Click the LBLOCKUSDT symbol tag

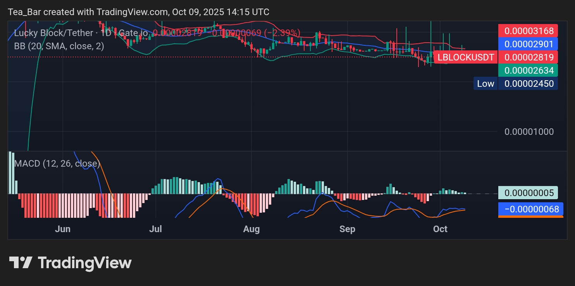click(465, 58)
